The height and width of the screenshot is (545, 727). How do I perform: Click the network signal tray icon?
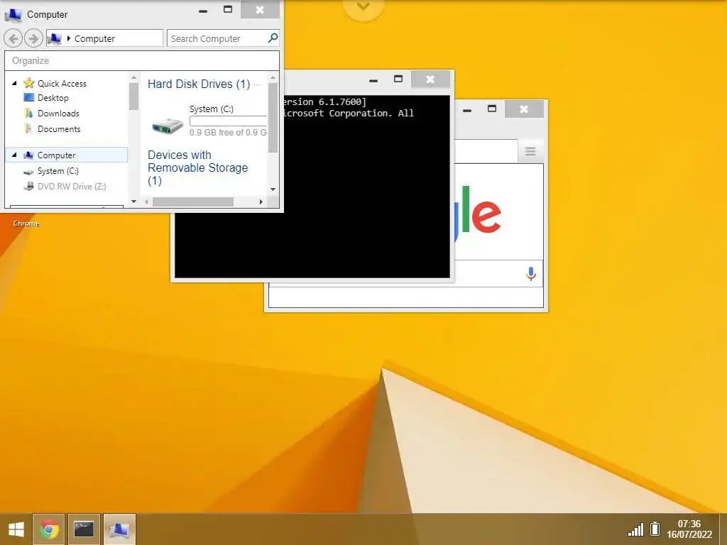[x=635, y=529]
